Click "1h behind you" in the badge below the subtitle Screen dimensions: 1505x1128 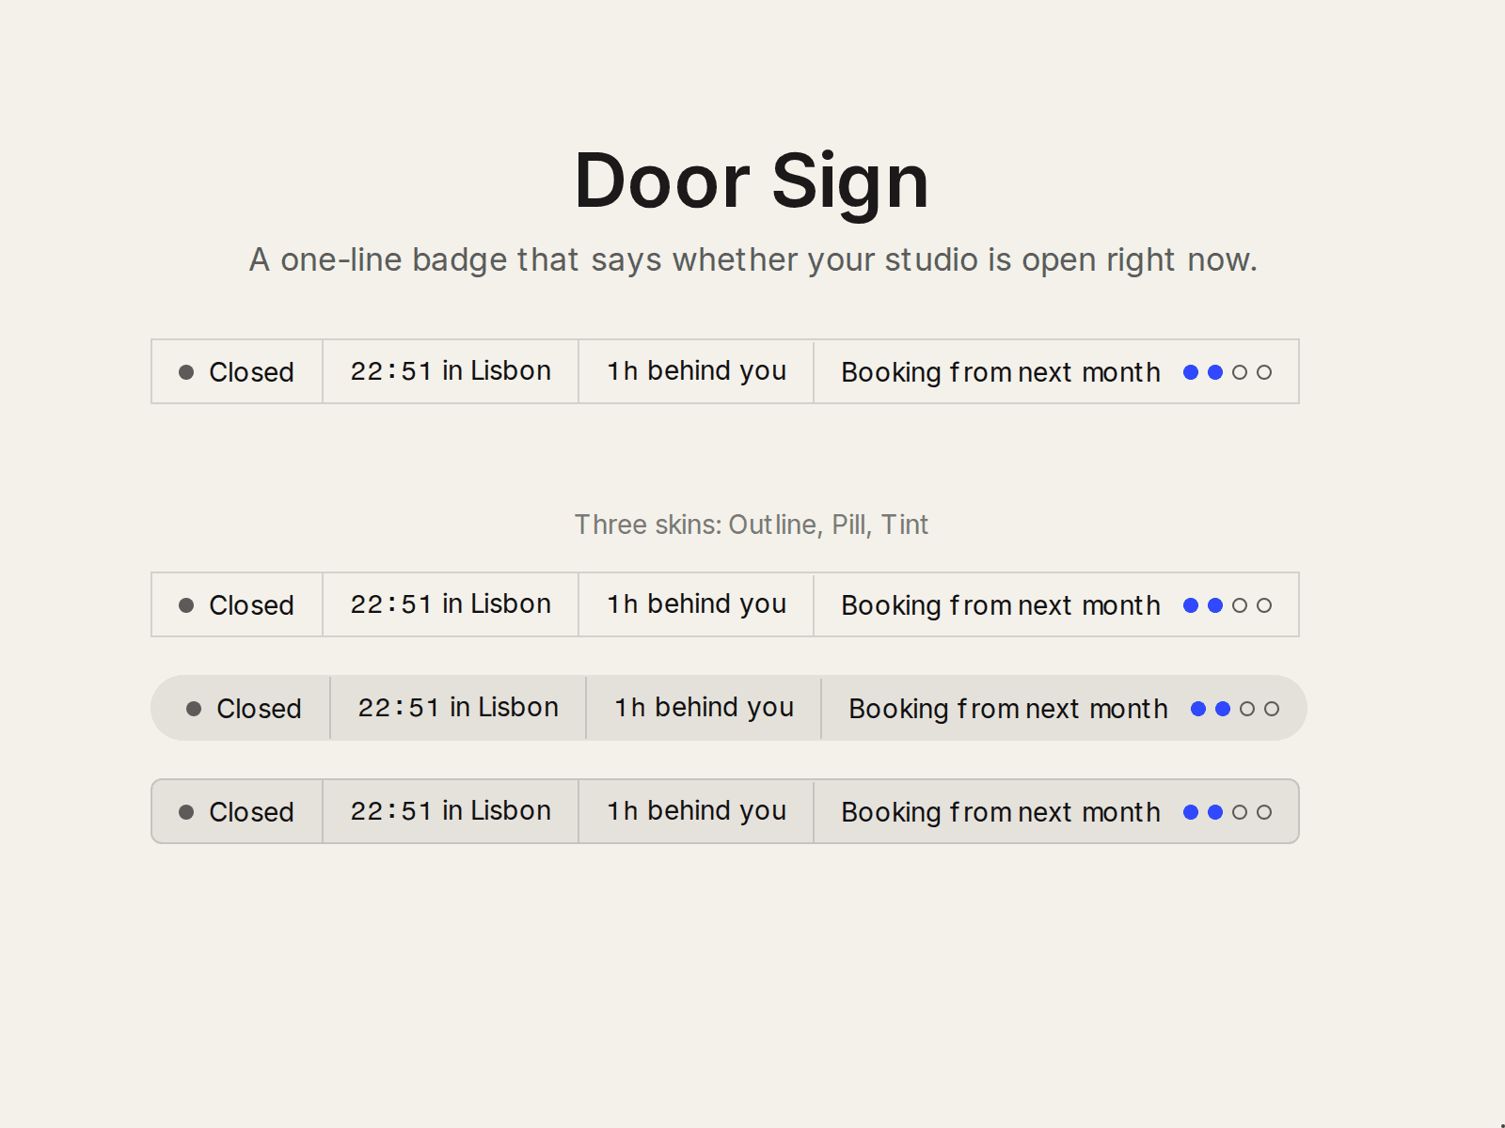tap(696, 371)
